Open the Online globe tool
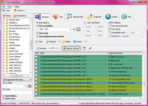 [111, 17]
